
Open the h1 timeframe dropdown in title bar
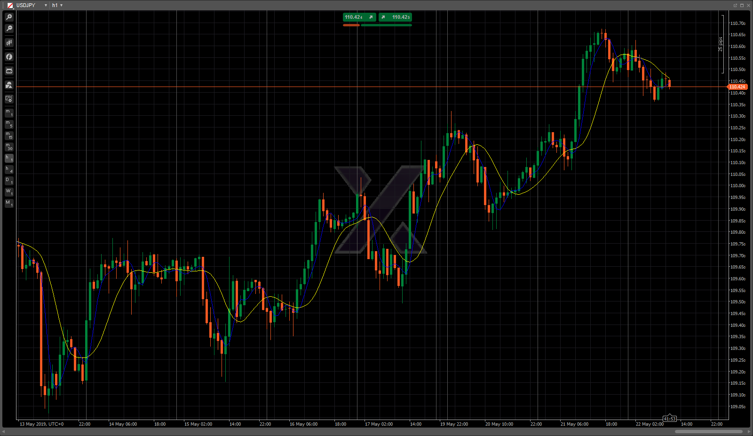[61, 5]
